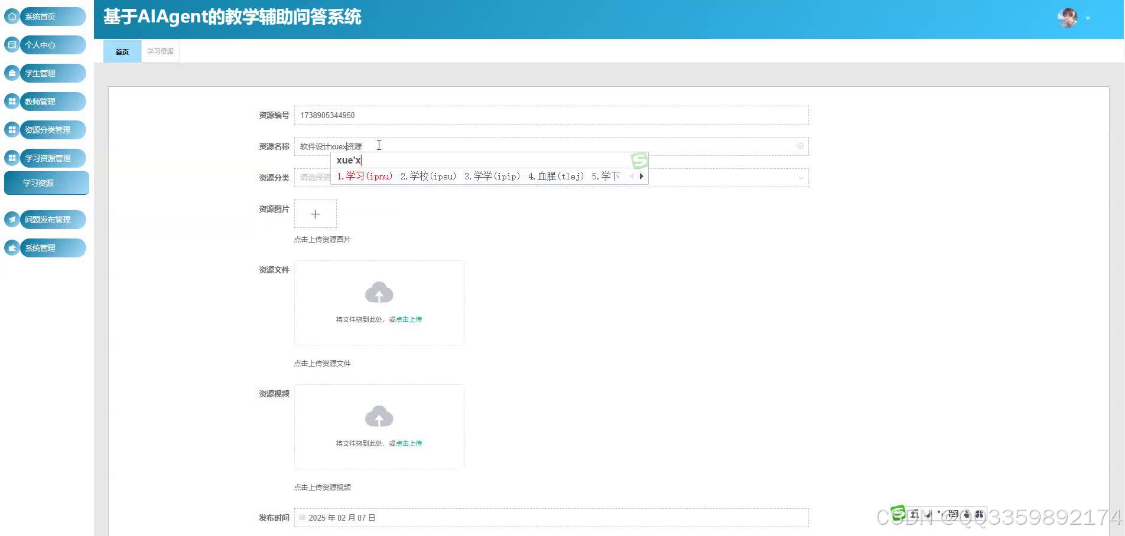Screen dimensions: 1125x536
Task: Expand the user avatar dropdown arrow
Action: pos(1088,18)
